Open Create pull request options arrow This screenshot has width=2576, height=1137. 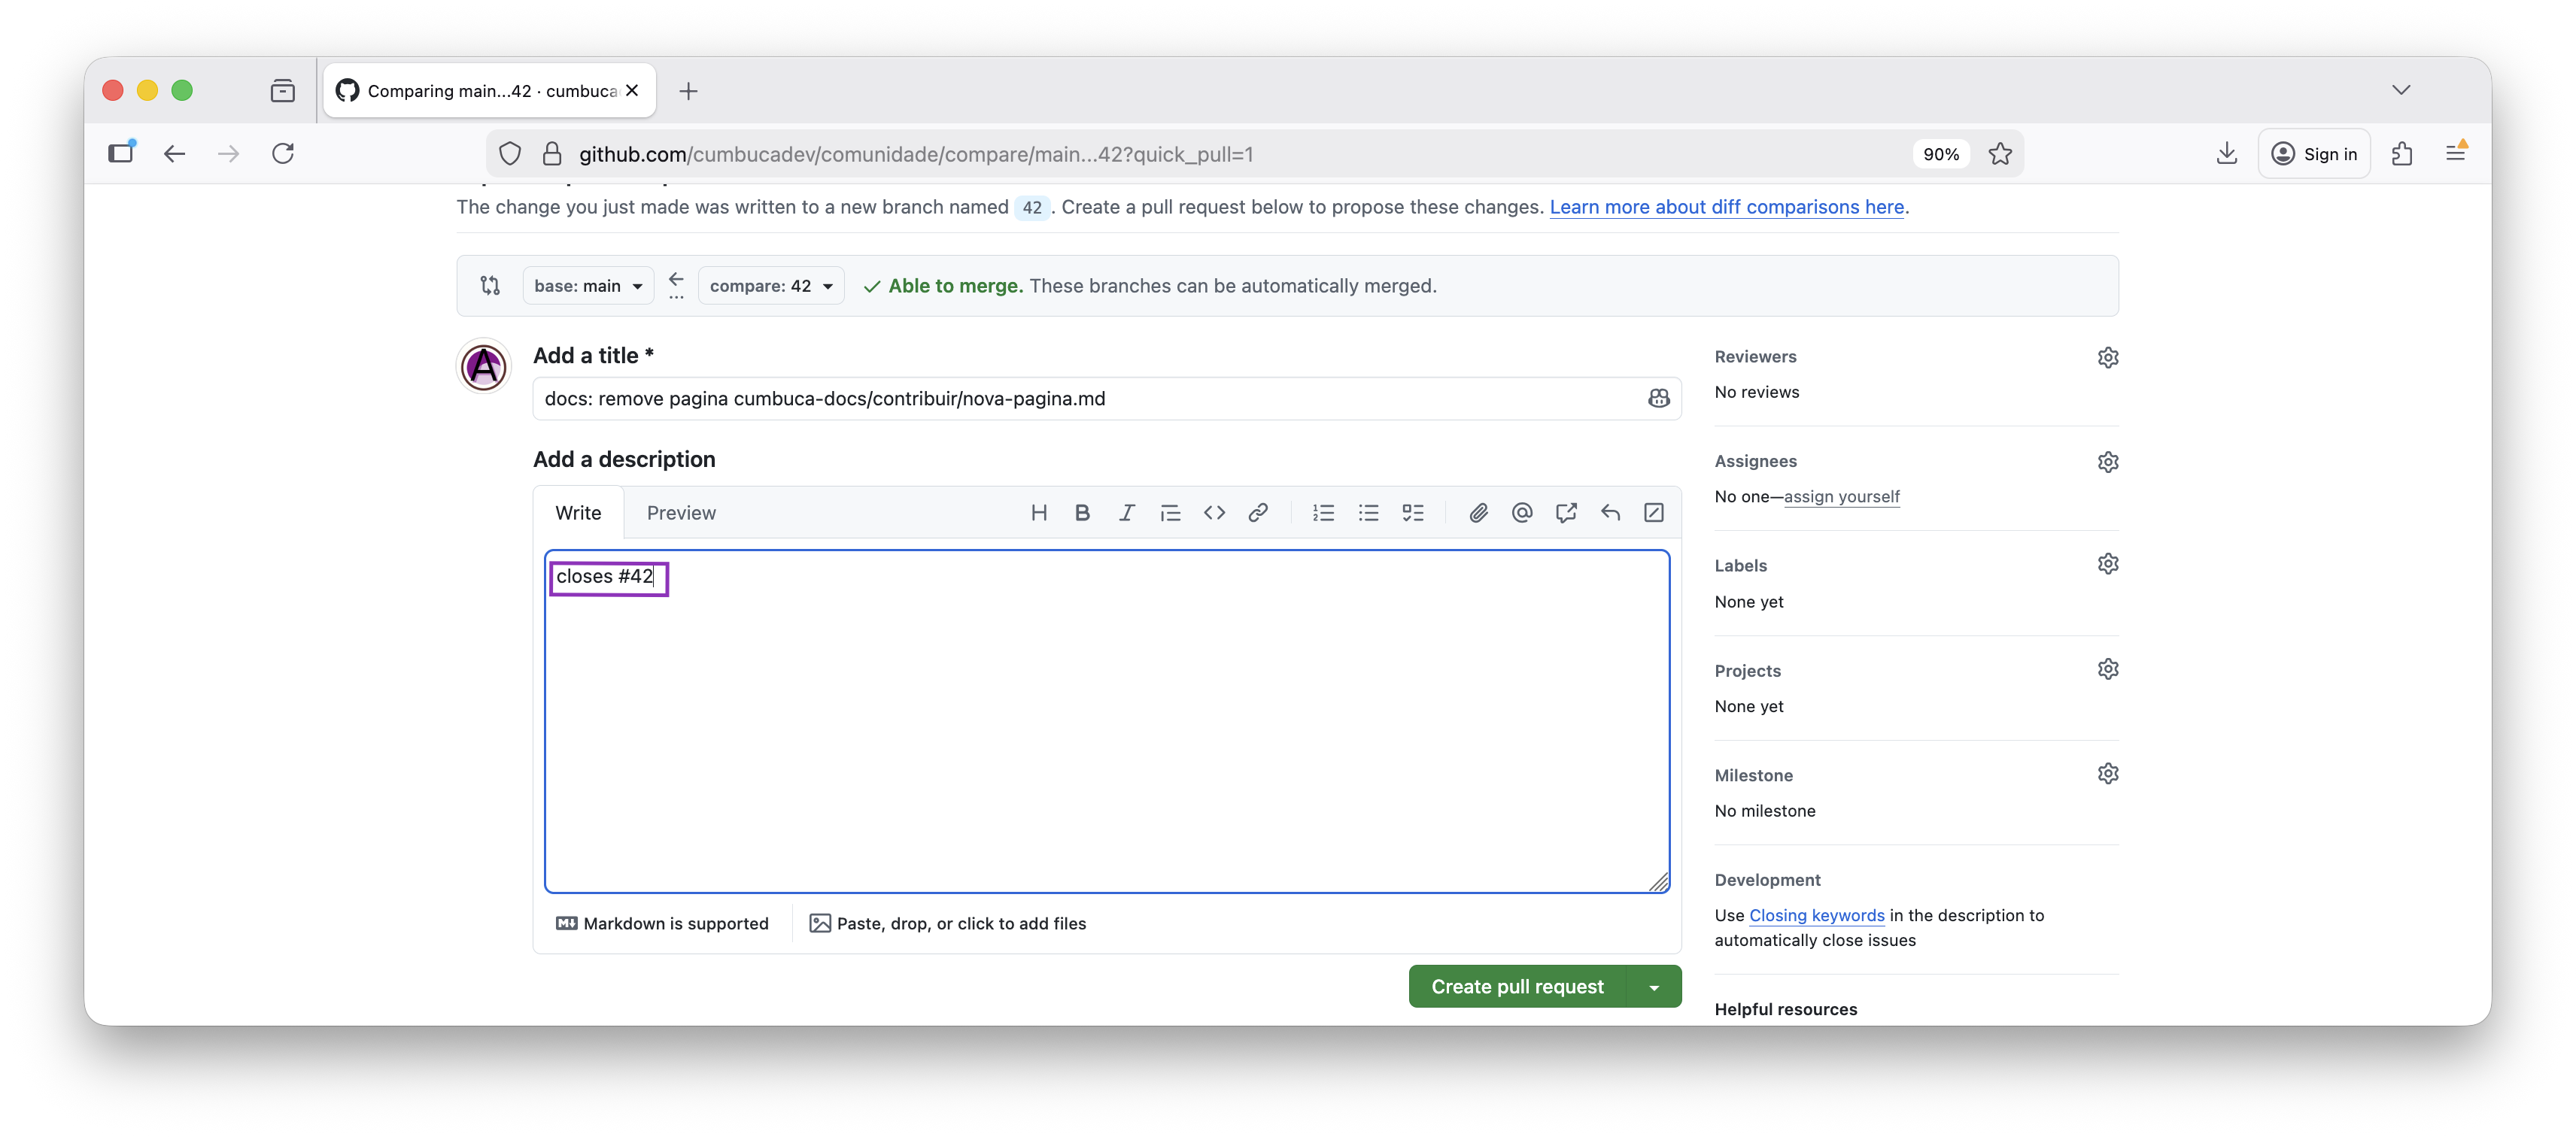(1655, 987)
